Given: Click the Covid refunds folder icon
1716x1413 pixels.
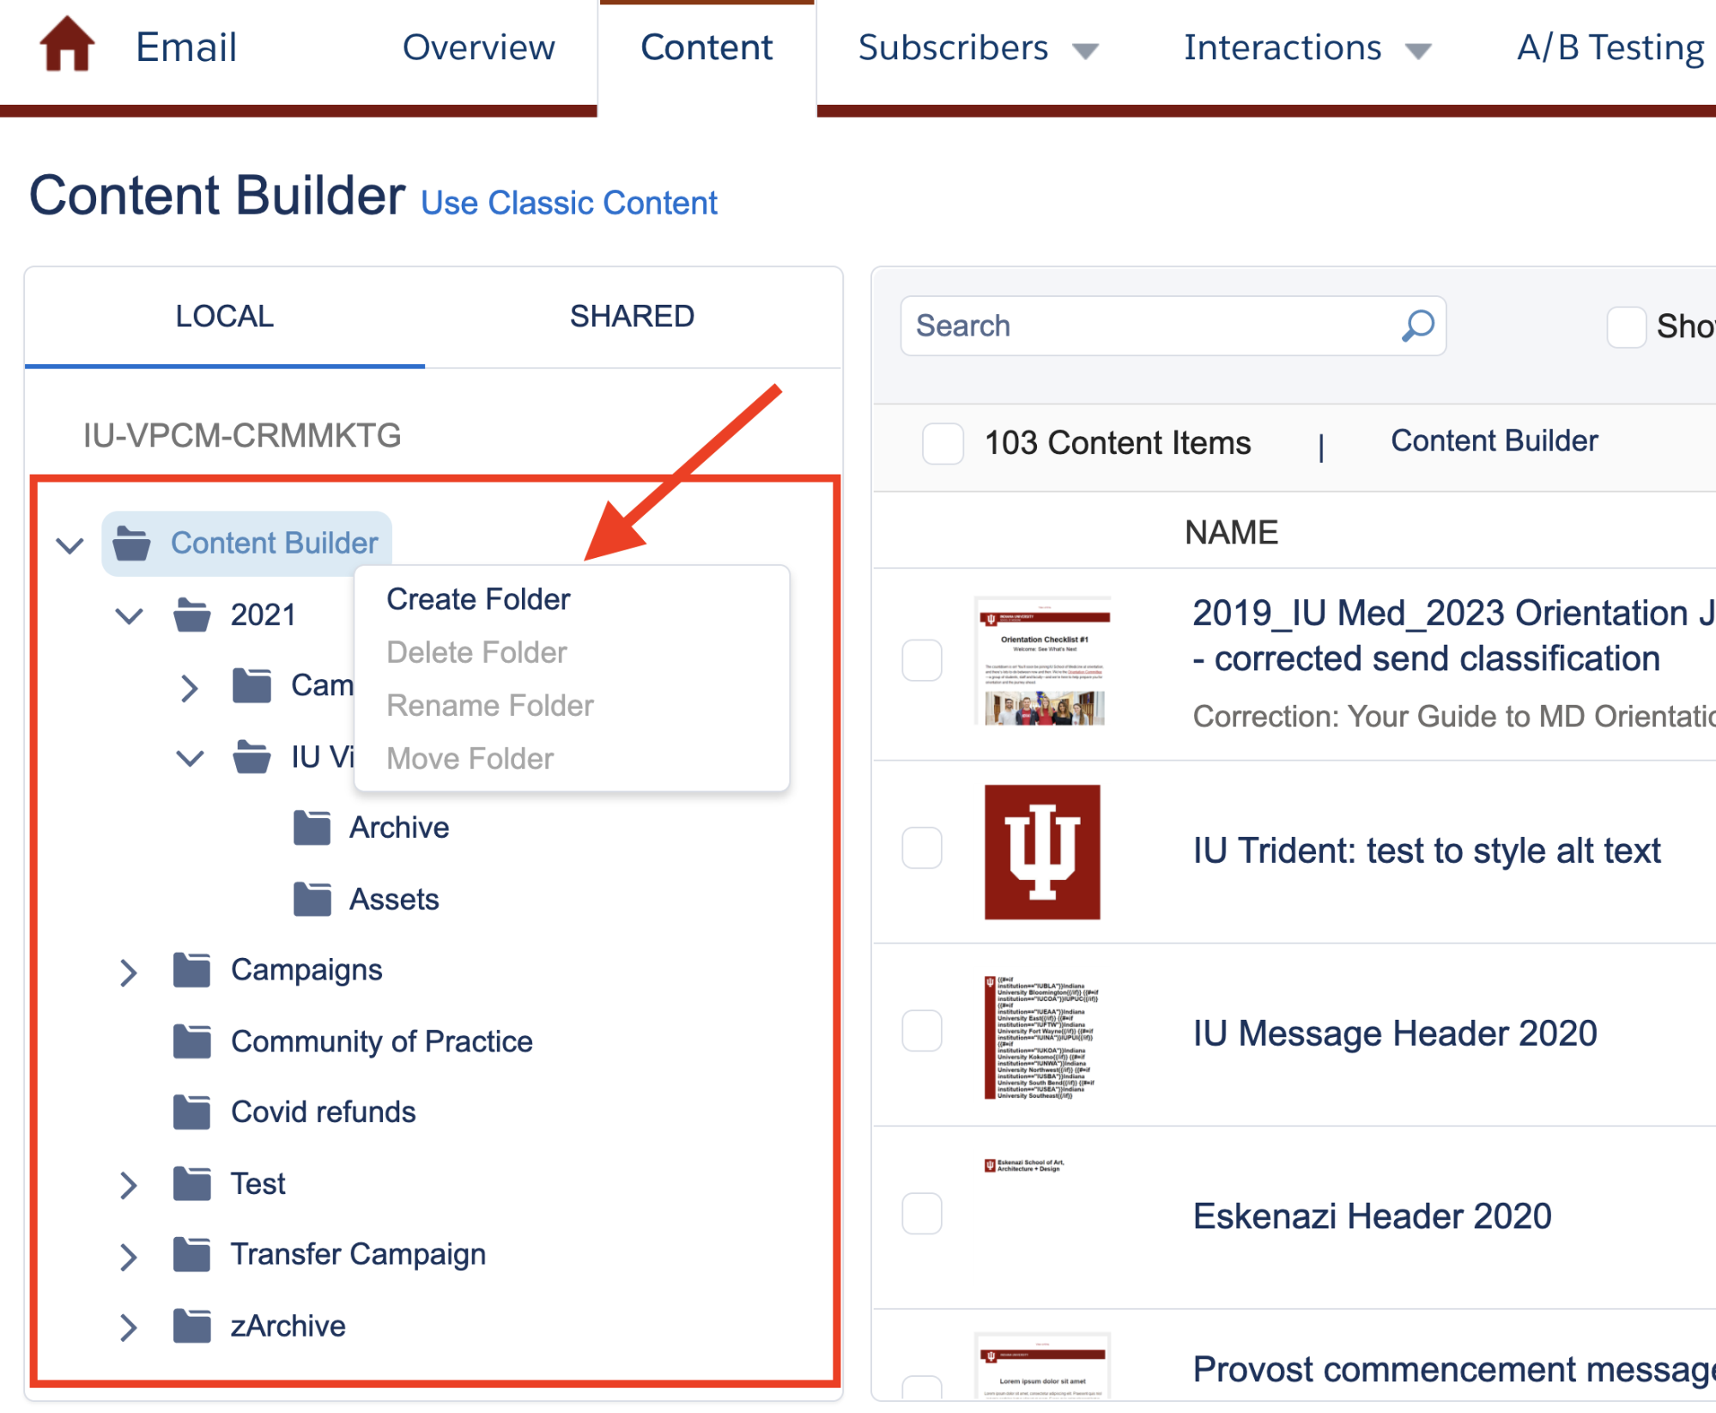Looking at the screenshot, I should [x=191, y=1112].
